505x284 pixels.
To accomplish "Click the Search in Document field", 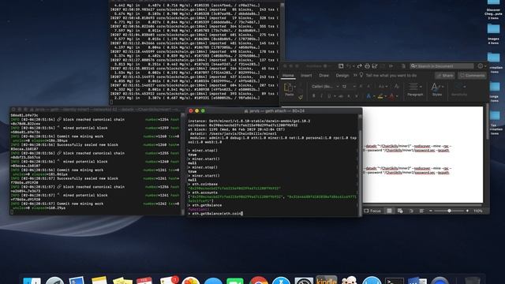I will pos(442,66).
